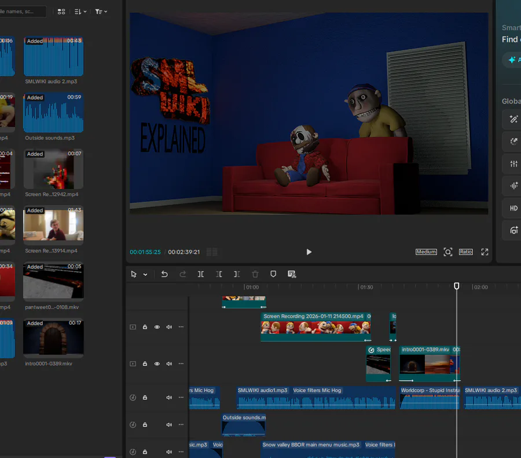Open the media sort options dropdown
Viewport: 521px width, 458px height.
pos(80,12)
